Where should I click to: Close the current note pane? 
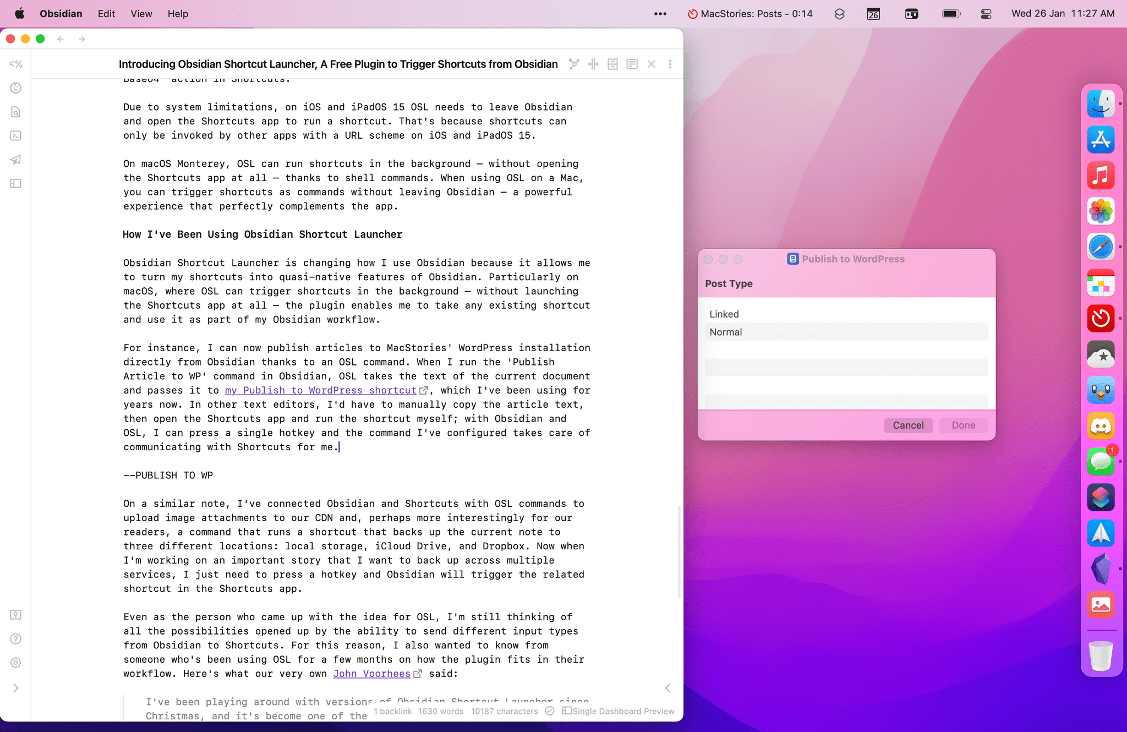point(652,64)
